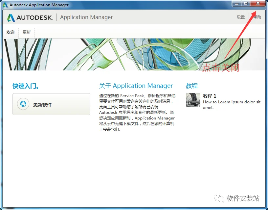Click the 教程 section heading
Screen dimensions: 268x210
point(192,86)
